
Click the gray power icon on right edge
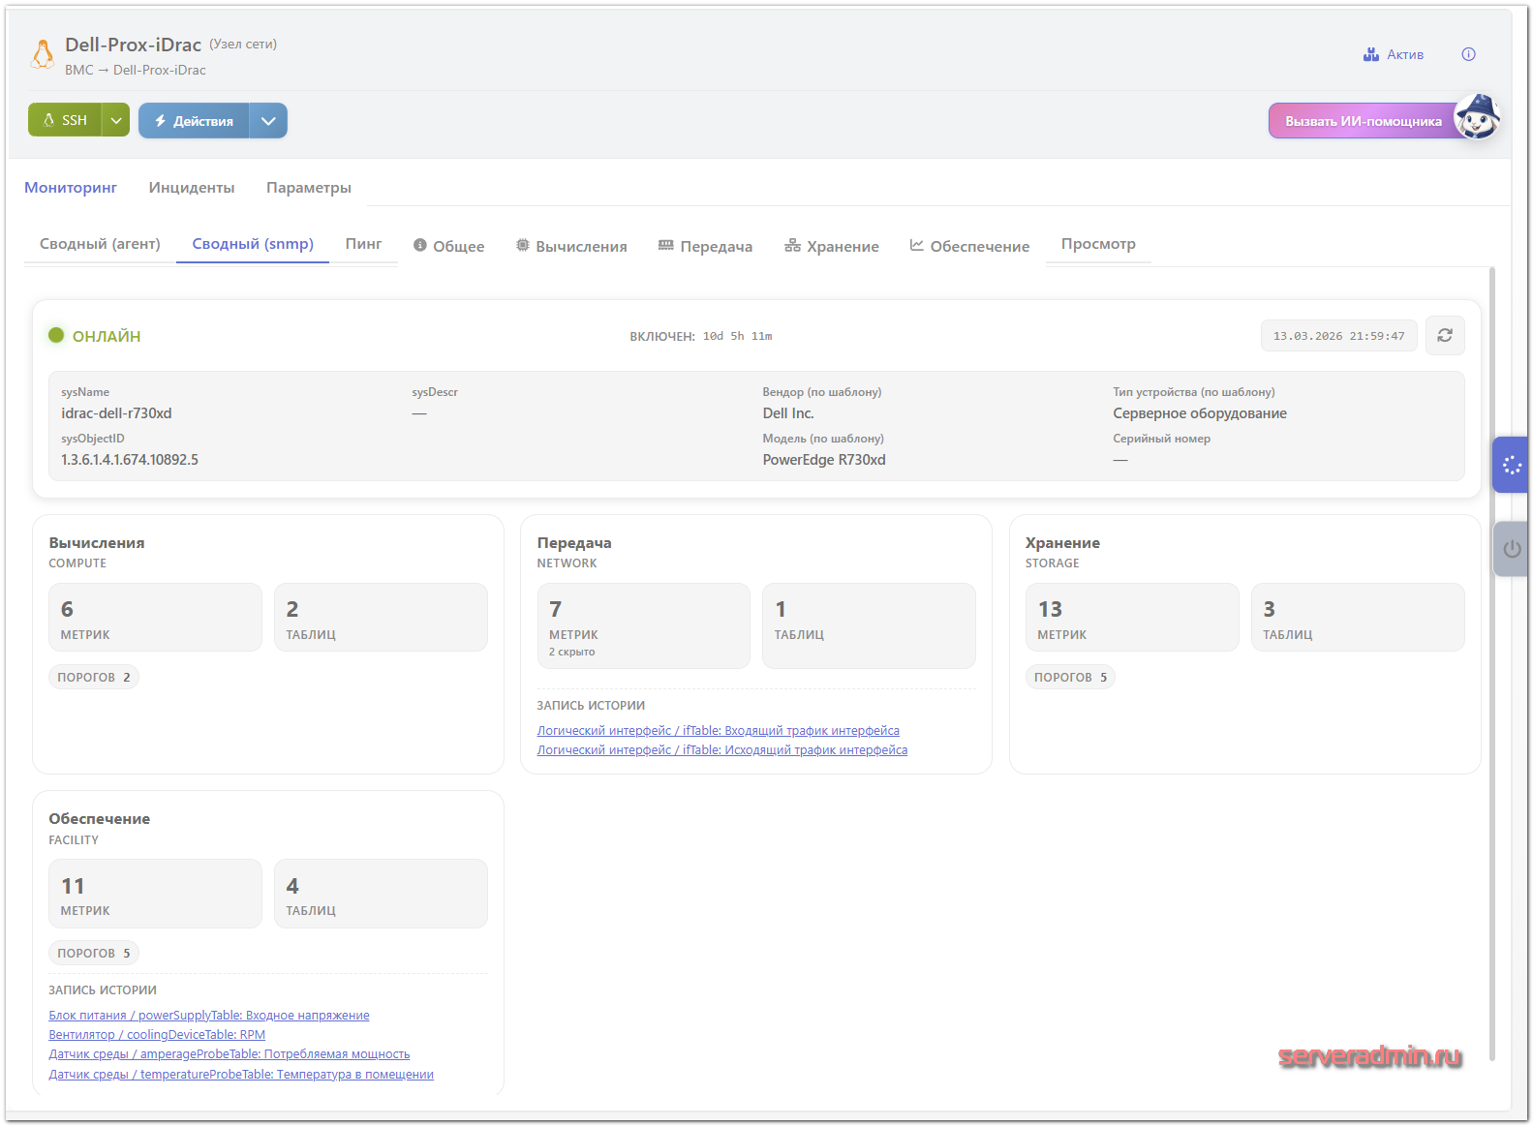click(x=1511, y=549)
